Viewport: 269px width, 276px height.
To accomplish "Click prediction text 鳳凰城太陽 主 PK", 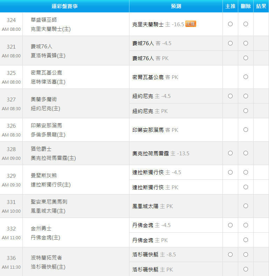I will 153,206.
